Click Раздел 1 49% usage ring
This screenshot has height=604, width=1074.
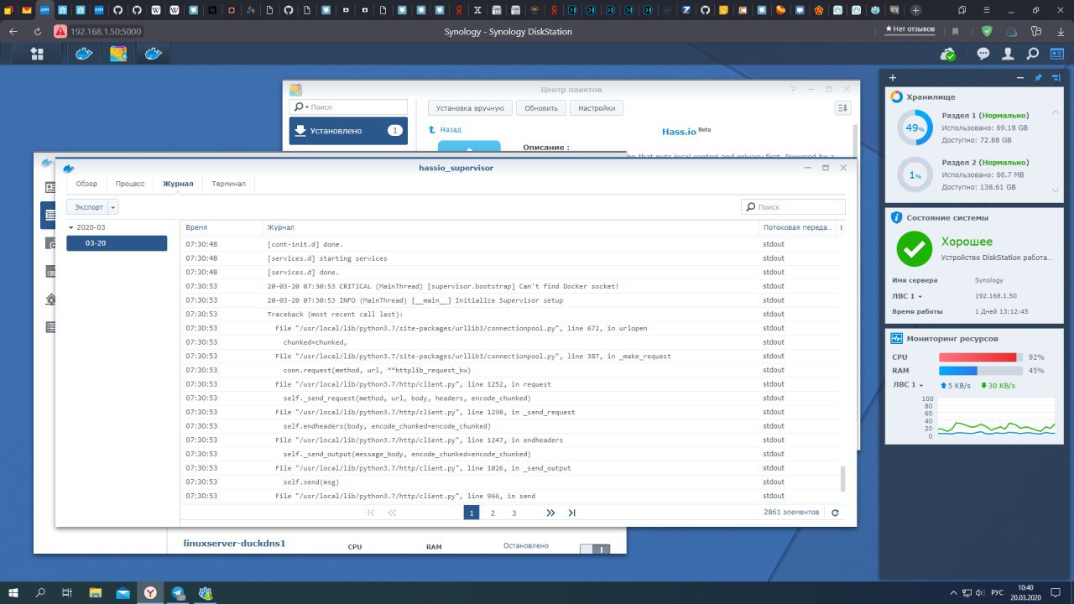pyautogui.click(x=914, y=128)
